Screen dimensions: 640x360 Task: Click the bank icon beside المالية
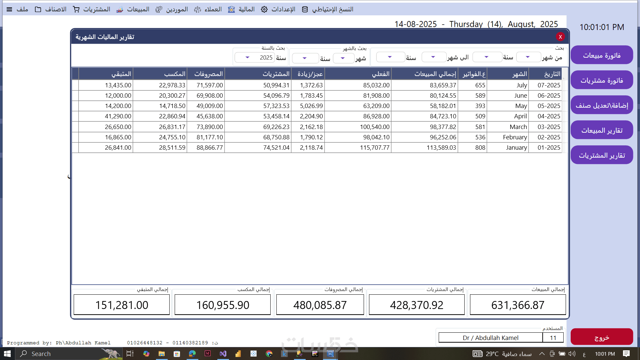click(231, 9)
